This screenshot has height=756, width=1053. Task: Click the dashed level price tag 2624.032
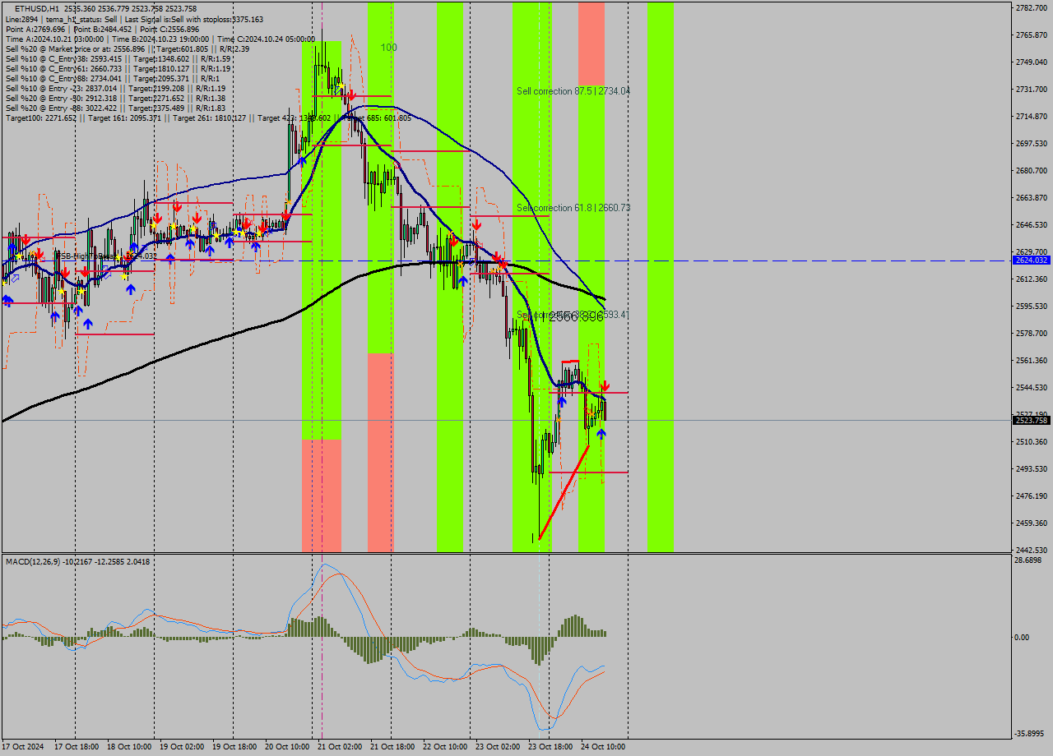pyautogui.click(x=1031, y=260)
